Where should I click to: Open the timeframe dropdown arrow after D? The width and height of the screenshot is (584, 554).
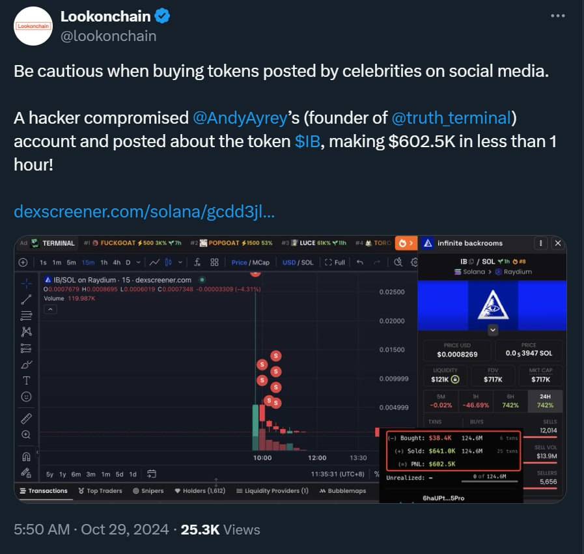click(138, 262)
